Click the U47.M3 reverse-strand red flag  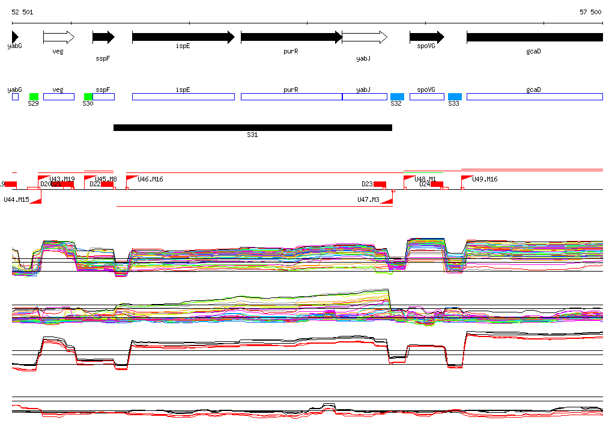click(x=387, y=201)
